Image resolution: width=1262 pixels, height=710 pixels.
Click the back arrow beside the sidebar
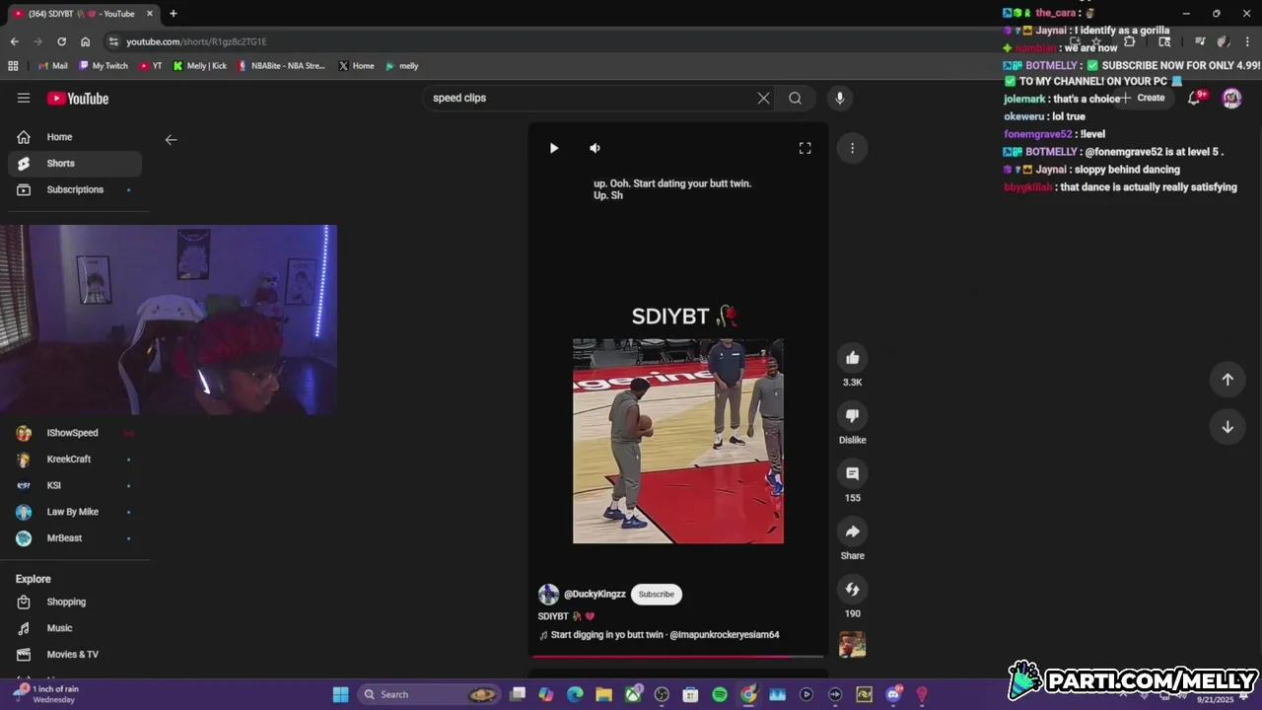coord(171,140)
